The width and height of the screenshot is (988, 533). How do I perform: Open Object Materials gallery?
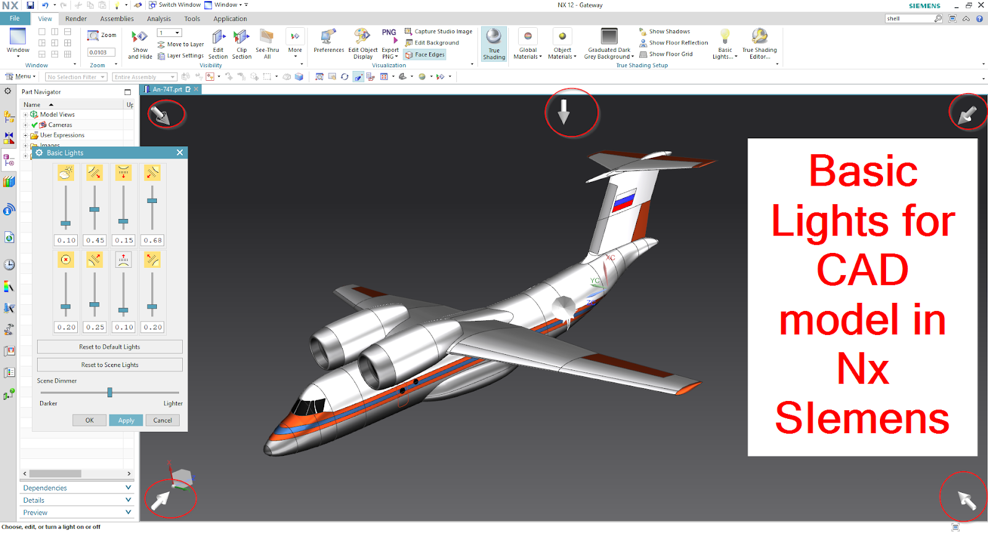pyautogui.click(x=562, y=44)
